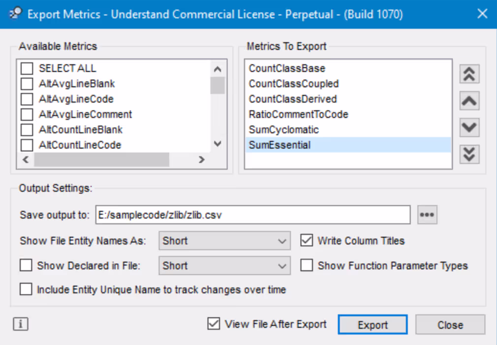Image resolution: width=497 pixels, height=345 pixels.
Task: Select SumEssential in export list
Action: 348,145
